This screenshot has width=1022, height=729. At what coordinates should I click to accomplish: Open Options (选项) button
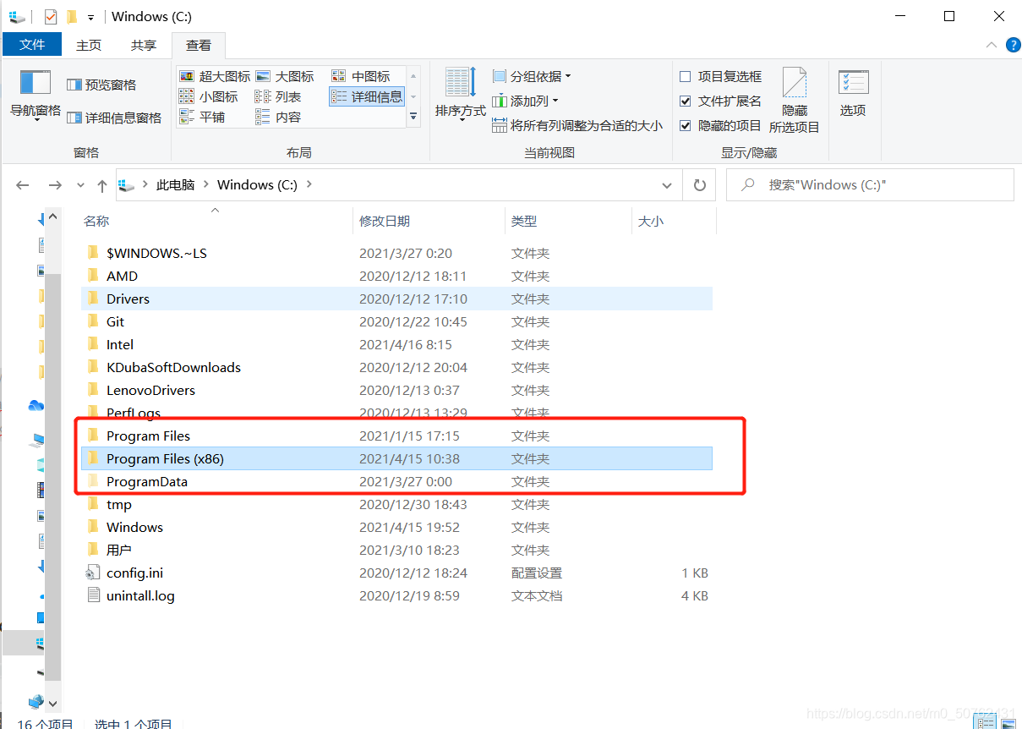coord(853,95)
